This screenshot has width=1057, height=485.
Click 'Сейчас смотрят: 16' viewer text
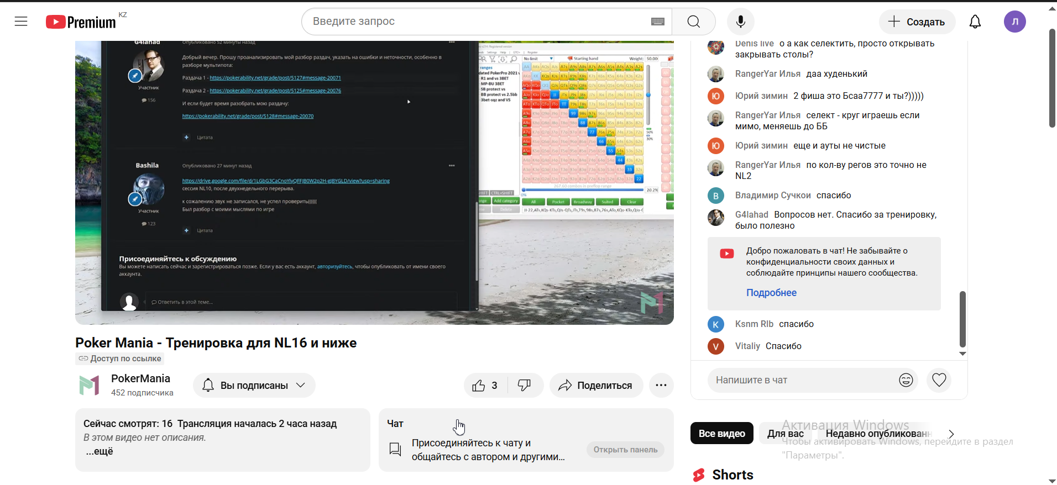point(128,424)
